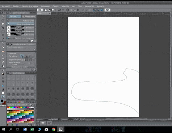Select the Balloon tool
Screen dimensions: 172x133
(x=3, y=93)
